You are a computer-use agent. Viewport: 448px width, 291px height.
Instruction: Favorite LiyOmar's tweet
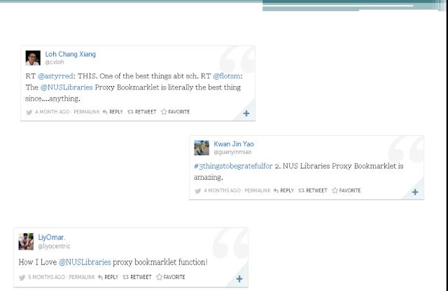click(x=171, y=277)
